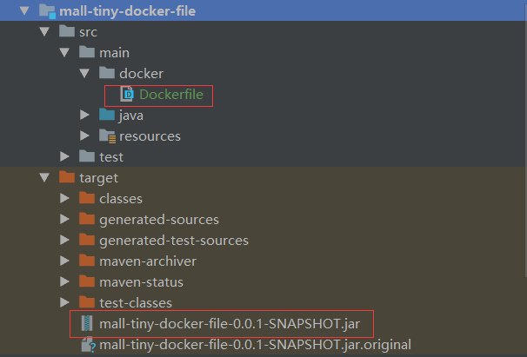Select the generated-test-sources folder label

point(174,241)
